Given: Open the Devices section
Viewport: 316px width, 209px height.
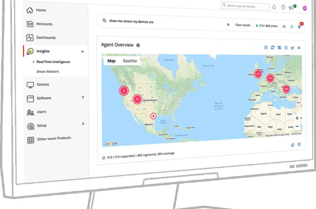Looking at the screenshot, I should click(x=38, y=84).
